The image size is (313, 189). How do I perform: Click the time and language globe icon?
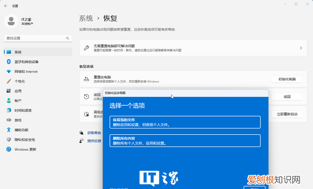click(x=9, y=110)
